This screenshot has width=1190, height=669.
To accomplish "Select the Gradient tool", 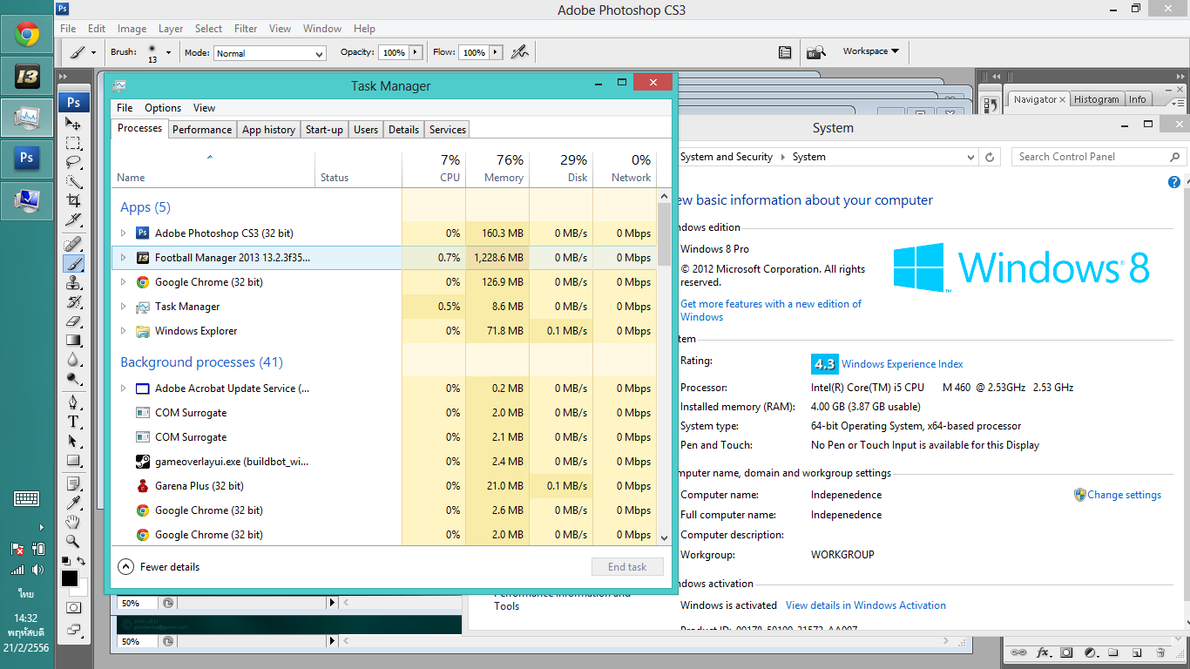I will click(x=74, y=340).
